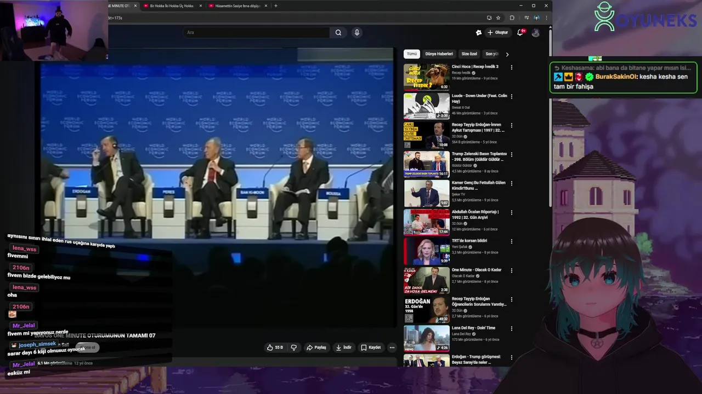Open options for 'Luude - Down Under'
Screen dimensions: 702x394
pos(512,96)
